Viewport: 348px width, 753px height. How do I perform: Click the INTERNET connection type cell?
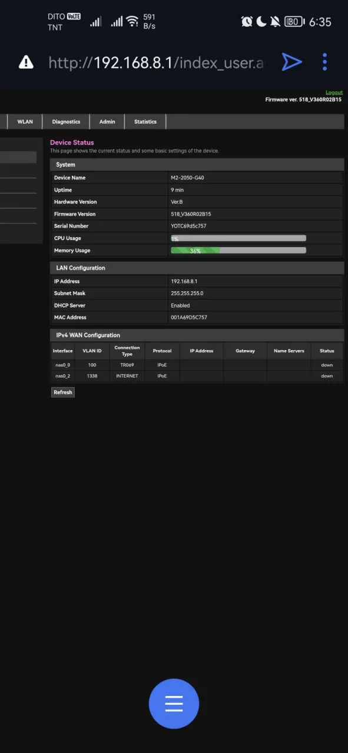click(127, 376)
